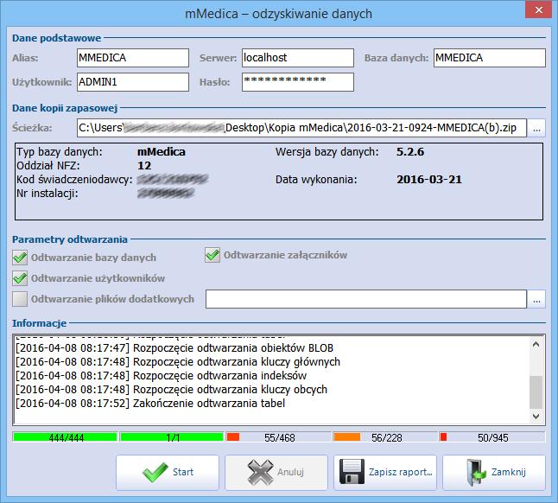This screenshot has height=503, width=558.
Task: Enable Odtwarzanie plików dodatkowych checkbox
Action: (20, 299)
